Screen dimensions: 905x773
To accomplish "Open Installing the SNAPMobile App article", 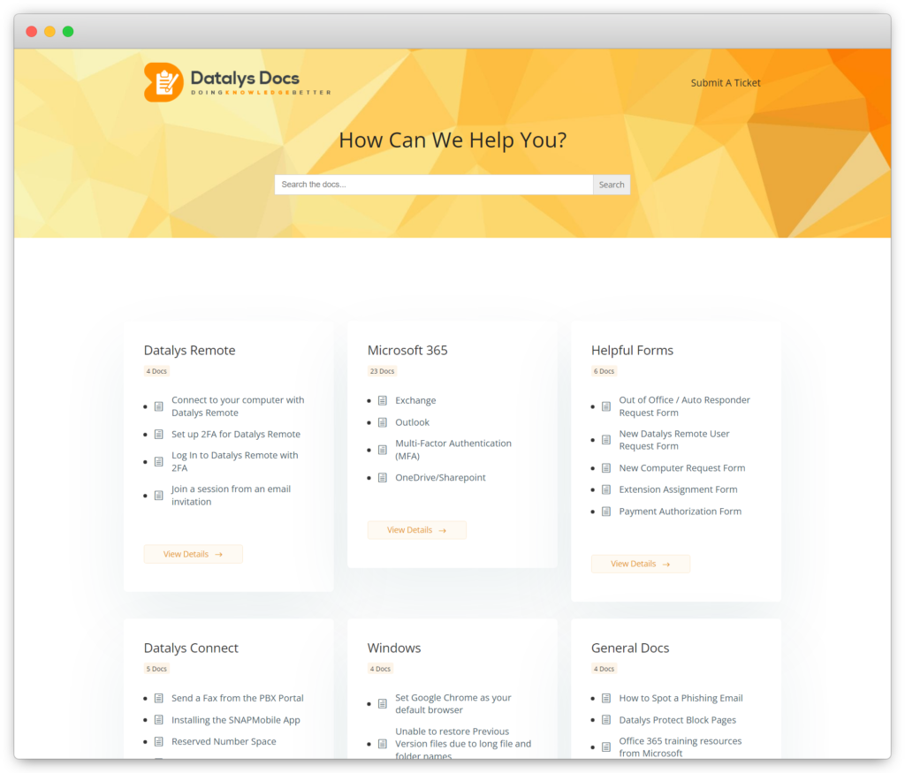I will [235, 719].
